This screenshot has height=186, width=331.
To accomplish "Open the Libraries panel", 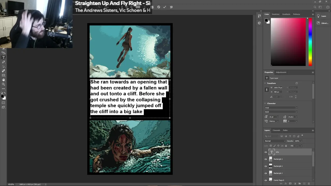I will tap(323, 23).
